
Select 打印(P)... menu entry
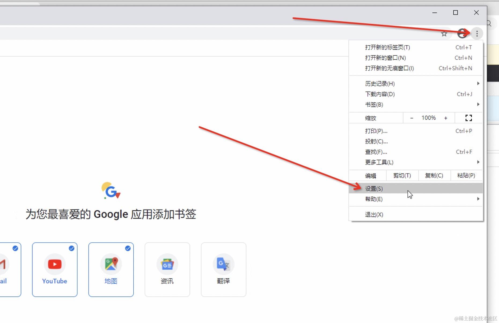(x=416, y=131)
